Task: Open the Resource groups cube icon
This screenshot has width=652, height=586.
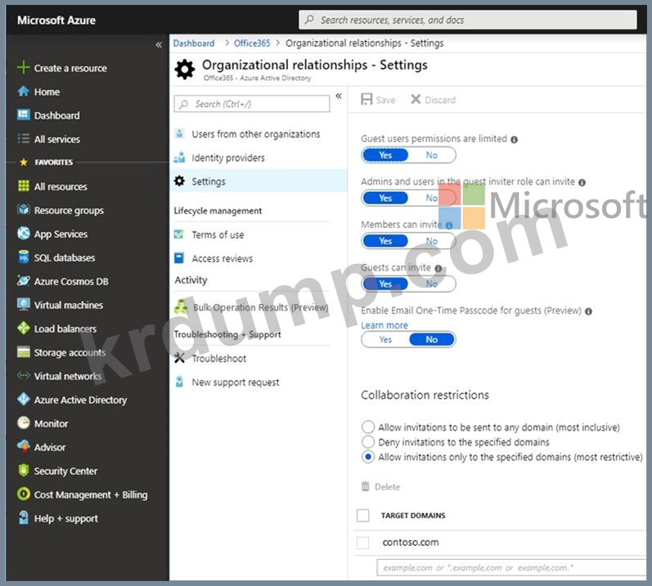Action: pos(23,210)
